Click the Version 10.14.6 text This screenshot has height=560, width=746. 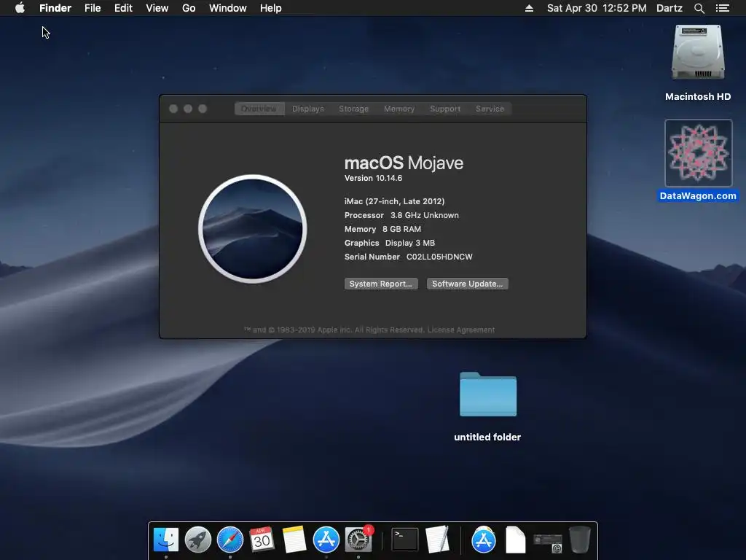click(x=374, y=178)
